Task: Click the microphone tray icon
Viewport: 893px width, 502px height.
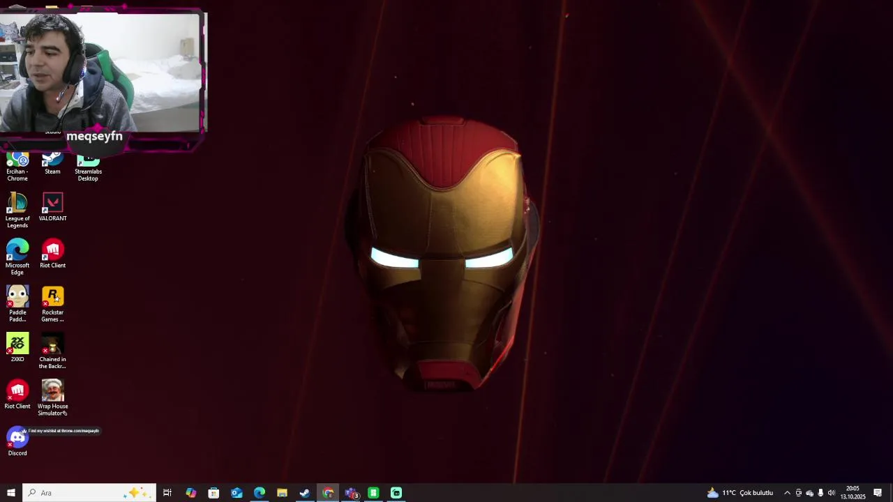Action: point(820,493)
